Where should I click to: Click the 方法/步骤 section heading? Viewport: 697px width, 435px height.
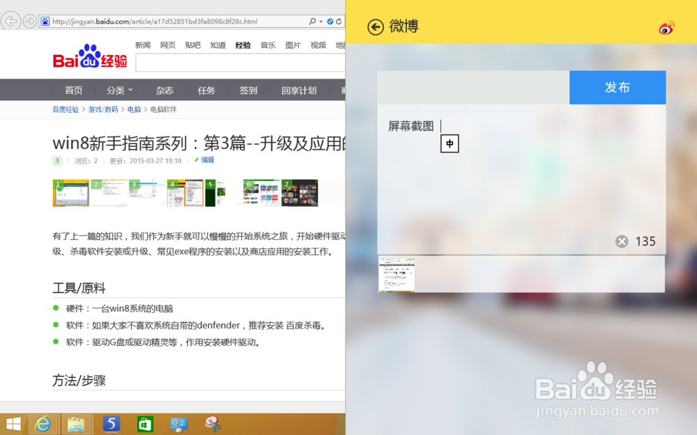[79, 381]
